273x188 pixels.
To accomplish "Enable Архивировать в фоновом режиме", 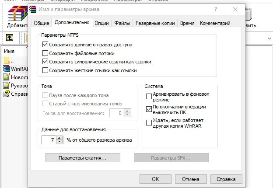I will (x=149, y=97).
